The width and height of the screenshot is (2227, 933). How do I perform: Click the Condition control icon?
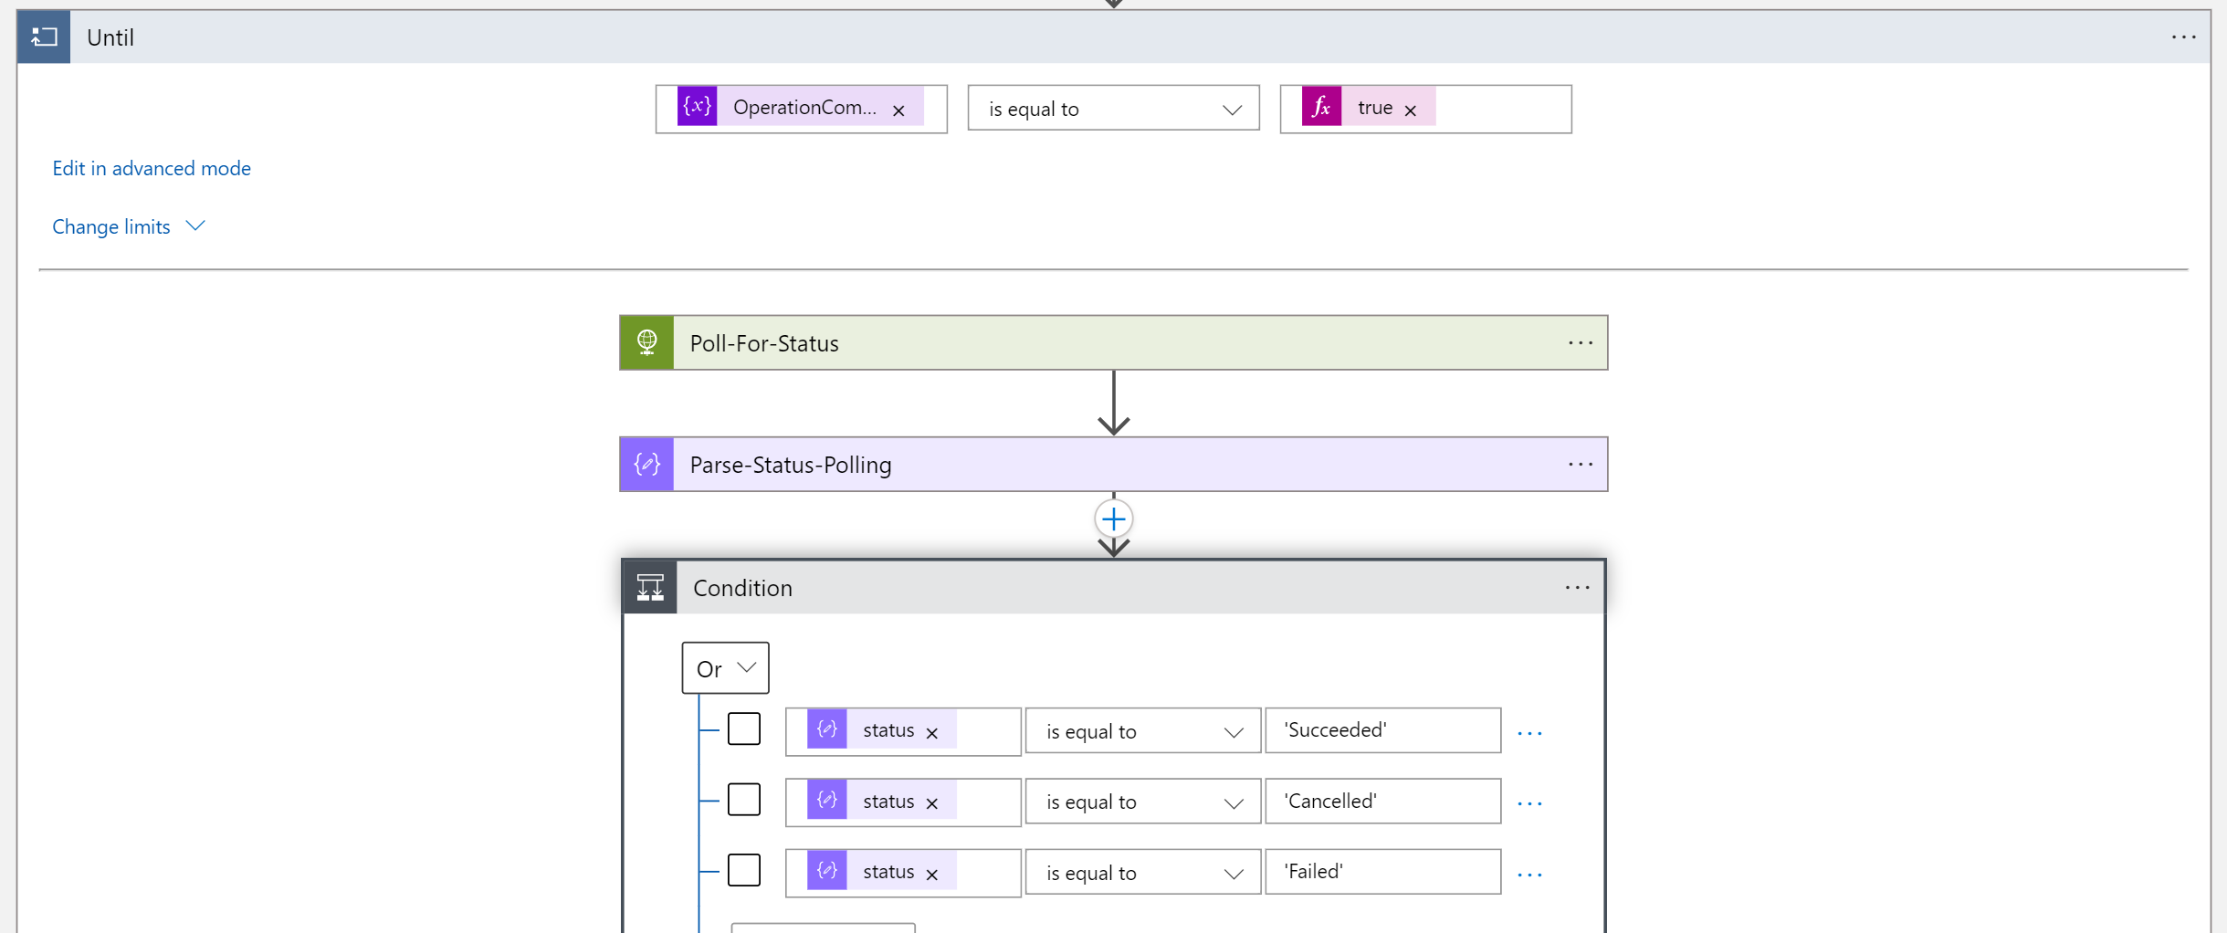point(650,588)
